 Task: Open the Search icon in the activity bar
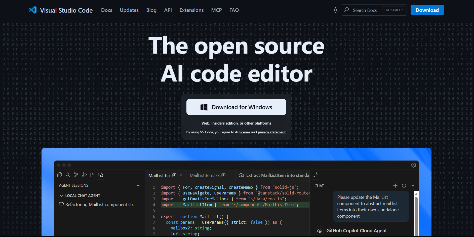[68, 175]
